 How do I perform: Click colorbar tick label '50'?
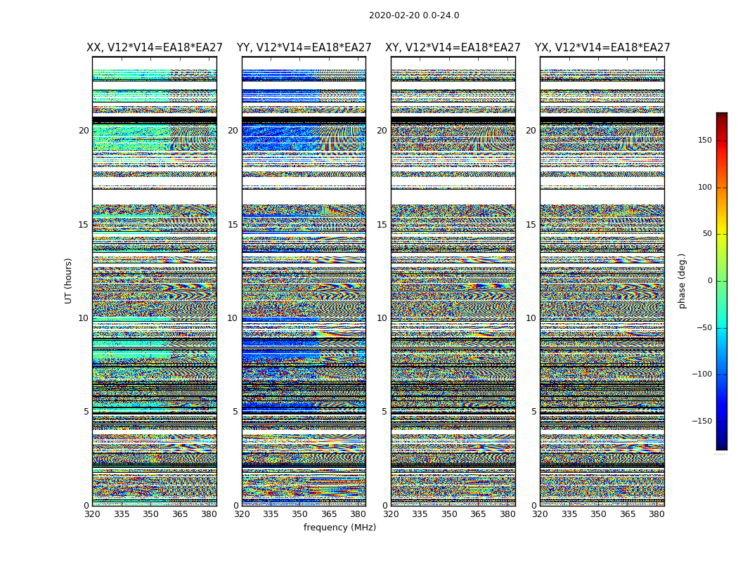pyautogui.click(x=707, y=234)
